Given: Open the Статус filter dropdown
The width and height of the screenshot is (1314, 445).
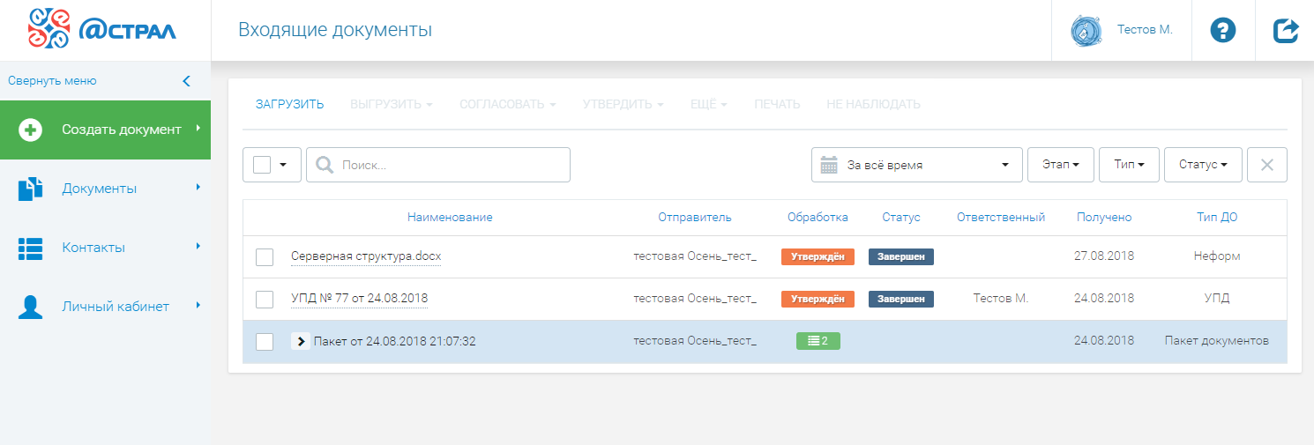Looking at the screenshot, I should 1204,165.
